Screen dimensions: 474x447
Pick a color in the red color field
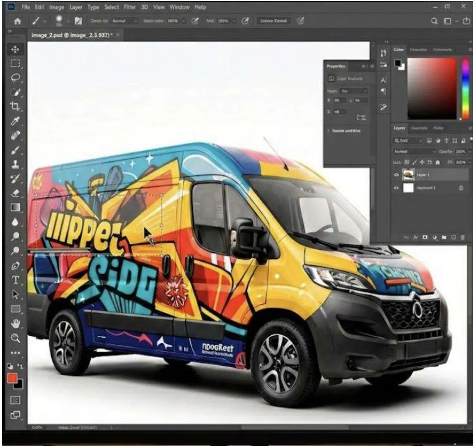pyautogui.click(x=432, y=88)
